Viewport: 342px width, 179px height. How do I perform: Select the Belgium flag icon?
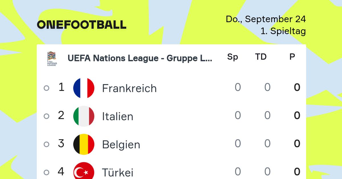pyautogui.click(x=84, y=144)
